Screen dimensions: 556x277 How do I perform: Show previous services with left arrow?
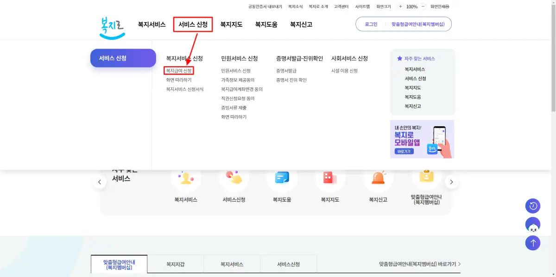coord(99,182)
